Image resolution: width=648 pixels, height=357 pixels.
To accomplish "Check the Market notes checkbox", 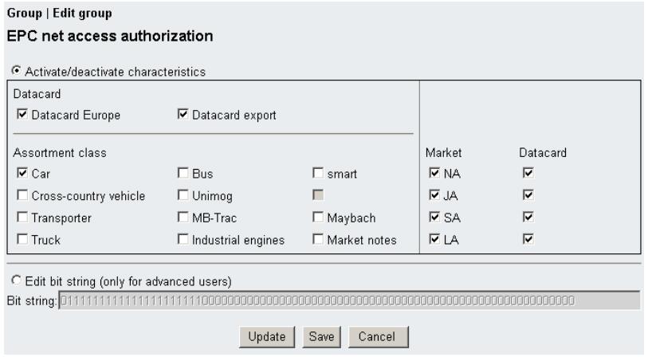I will coord(318,239).
